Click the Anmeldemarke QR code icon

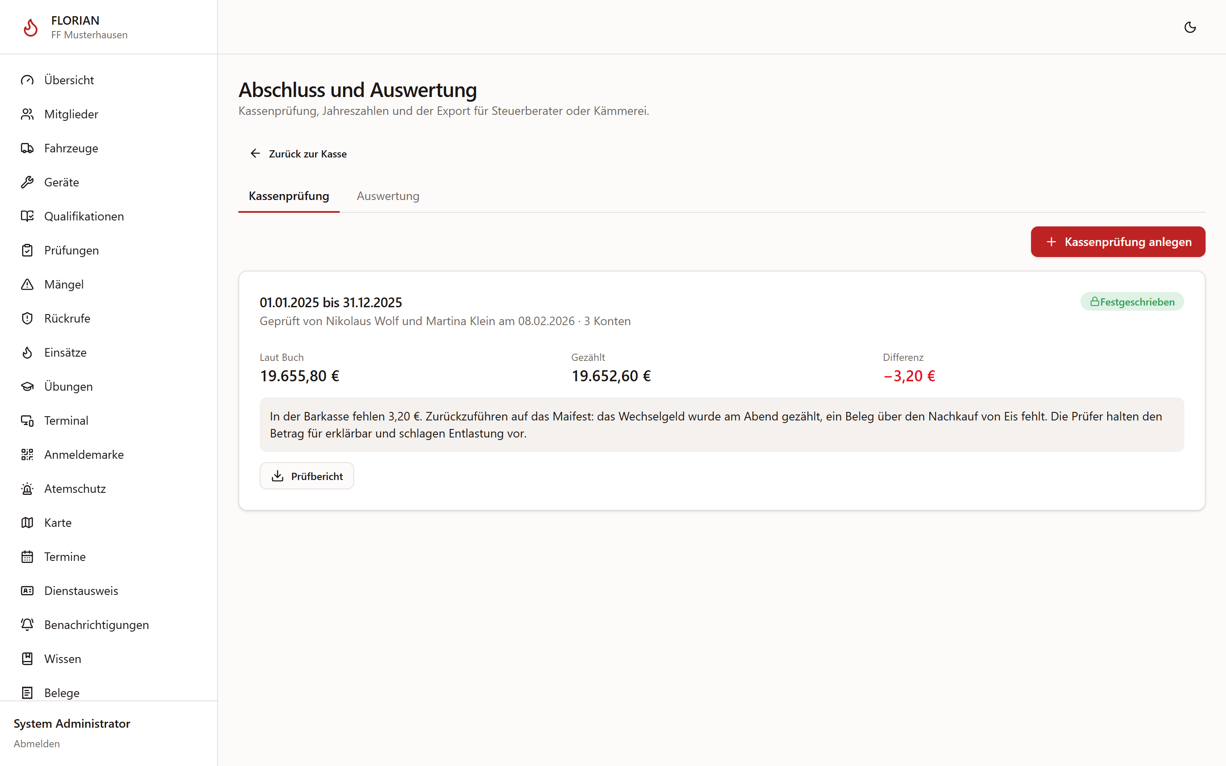click(27, 454)
